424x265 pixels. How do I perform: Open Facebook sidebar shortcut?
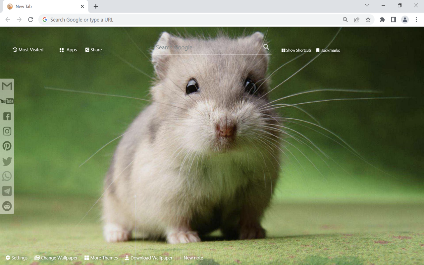coord(7,116)
